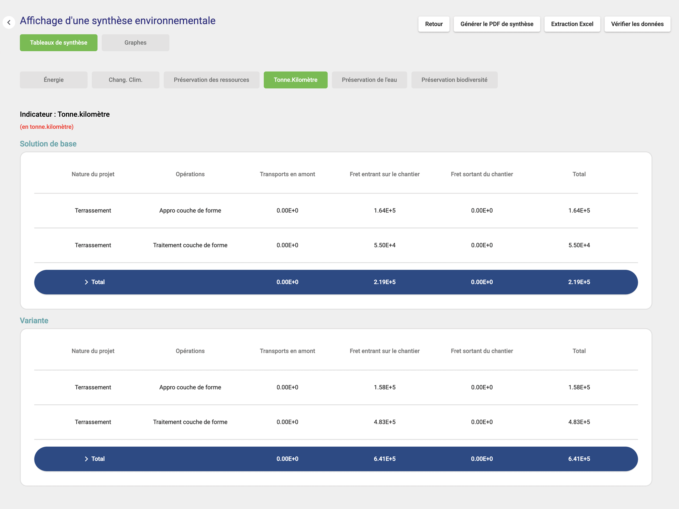The width and height of the screenshot is (679, 509).
Task: Open the Chang. Clim. indicator tab
Action: pos(125,80)
